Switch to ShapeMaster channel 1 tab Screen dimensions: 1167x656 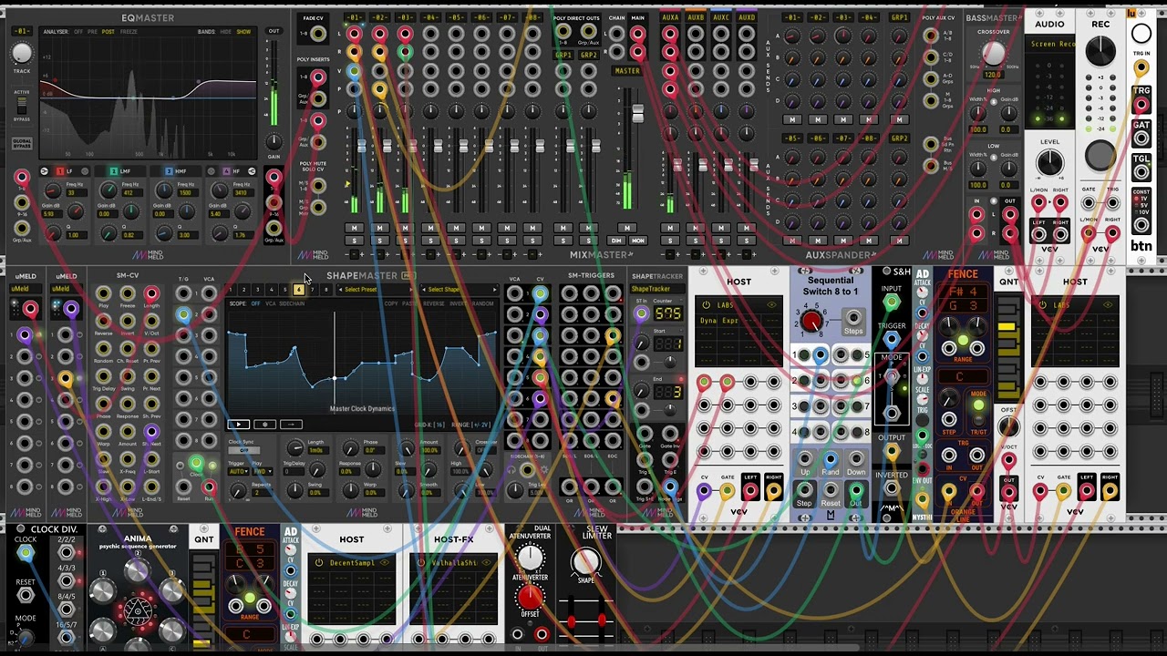click(230, 290)
